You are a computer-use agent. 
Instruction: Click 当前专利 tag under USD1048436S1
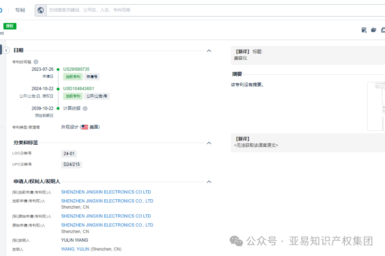tap(73, 96)
